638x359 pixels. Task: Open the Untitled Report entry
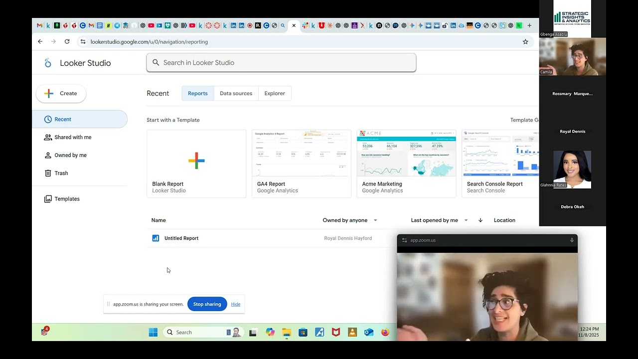[181, 238]
